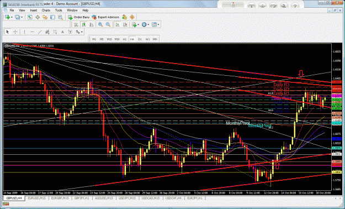Image resolution: width=345 pixels, height=209 pixels.
Task: Open the Charts menu
Action: pos(46,11)
